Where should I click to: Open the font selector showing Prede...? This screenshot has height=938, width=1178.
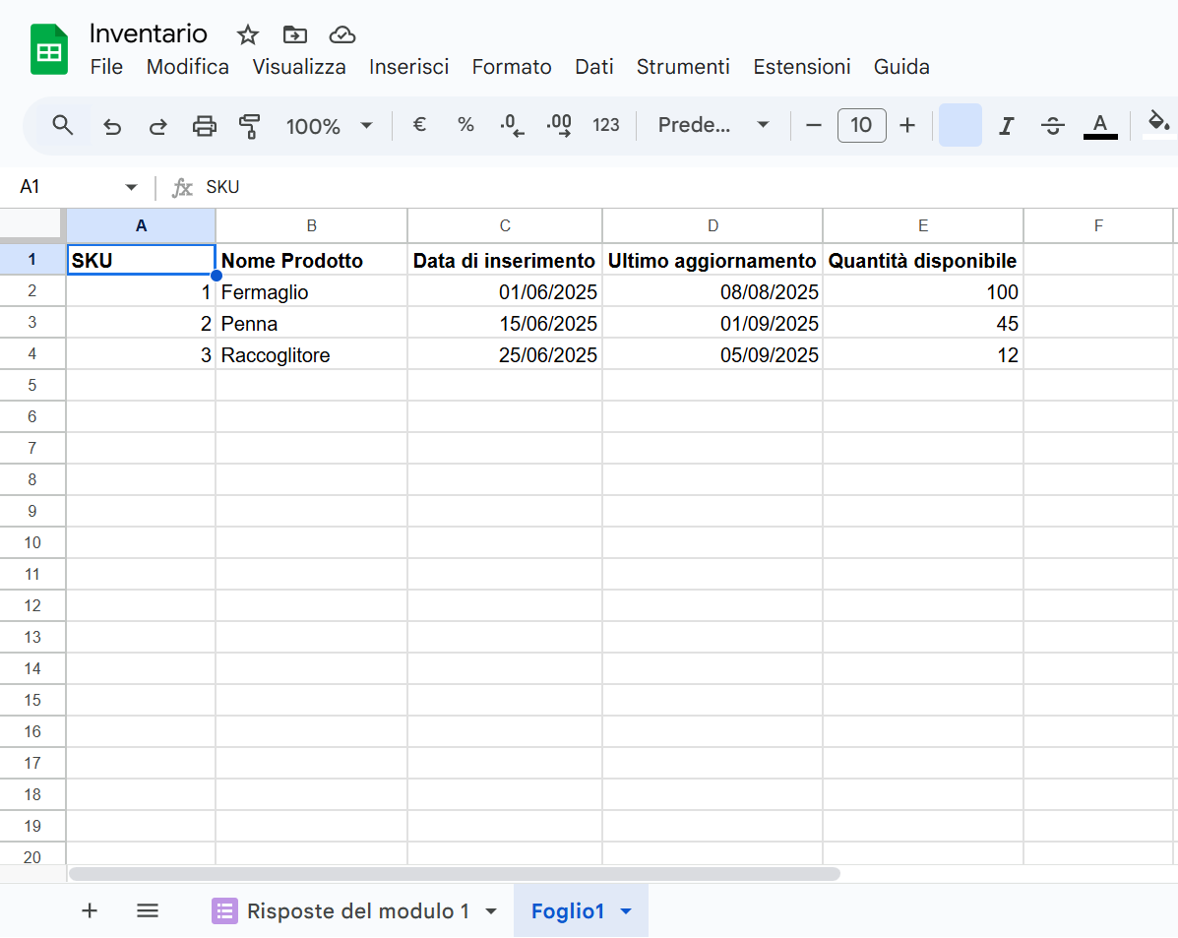713,126
